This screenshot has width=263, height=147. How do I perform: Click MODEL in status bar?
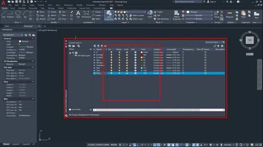pos(114,145)
